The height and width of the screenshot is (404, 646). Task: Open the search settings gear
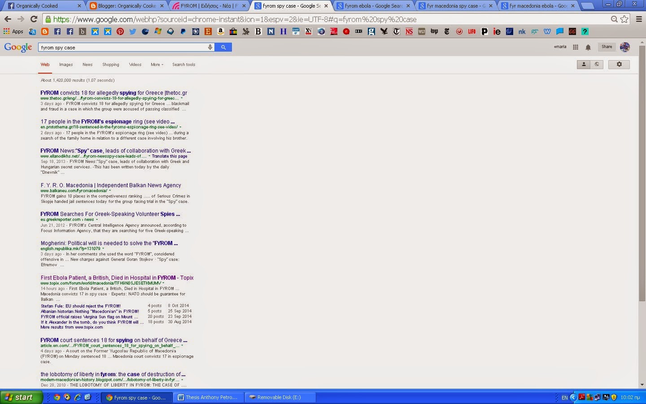(619, 65)
